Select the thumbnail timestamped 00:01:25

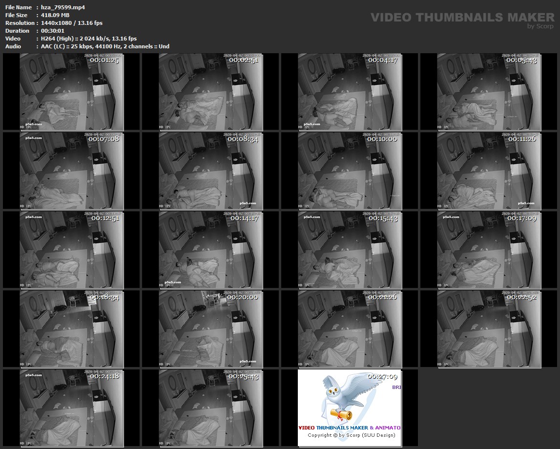(x=71, y=92)
